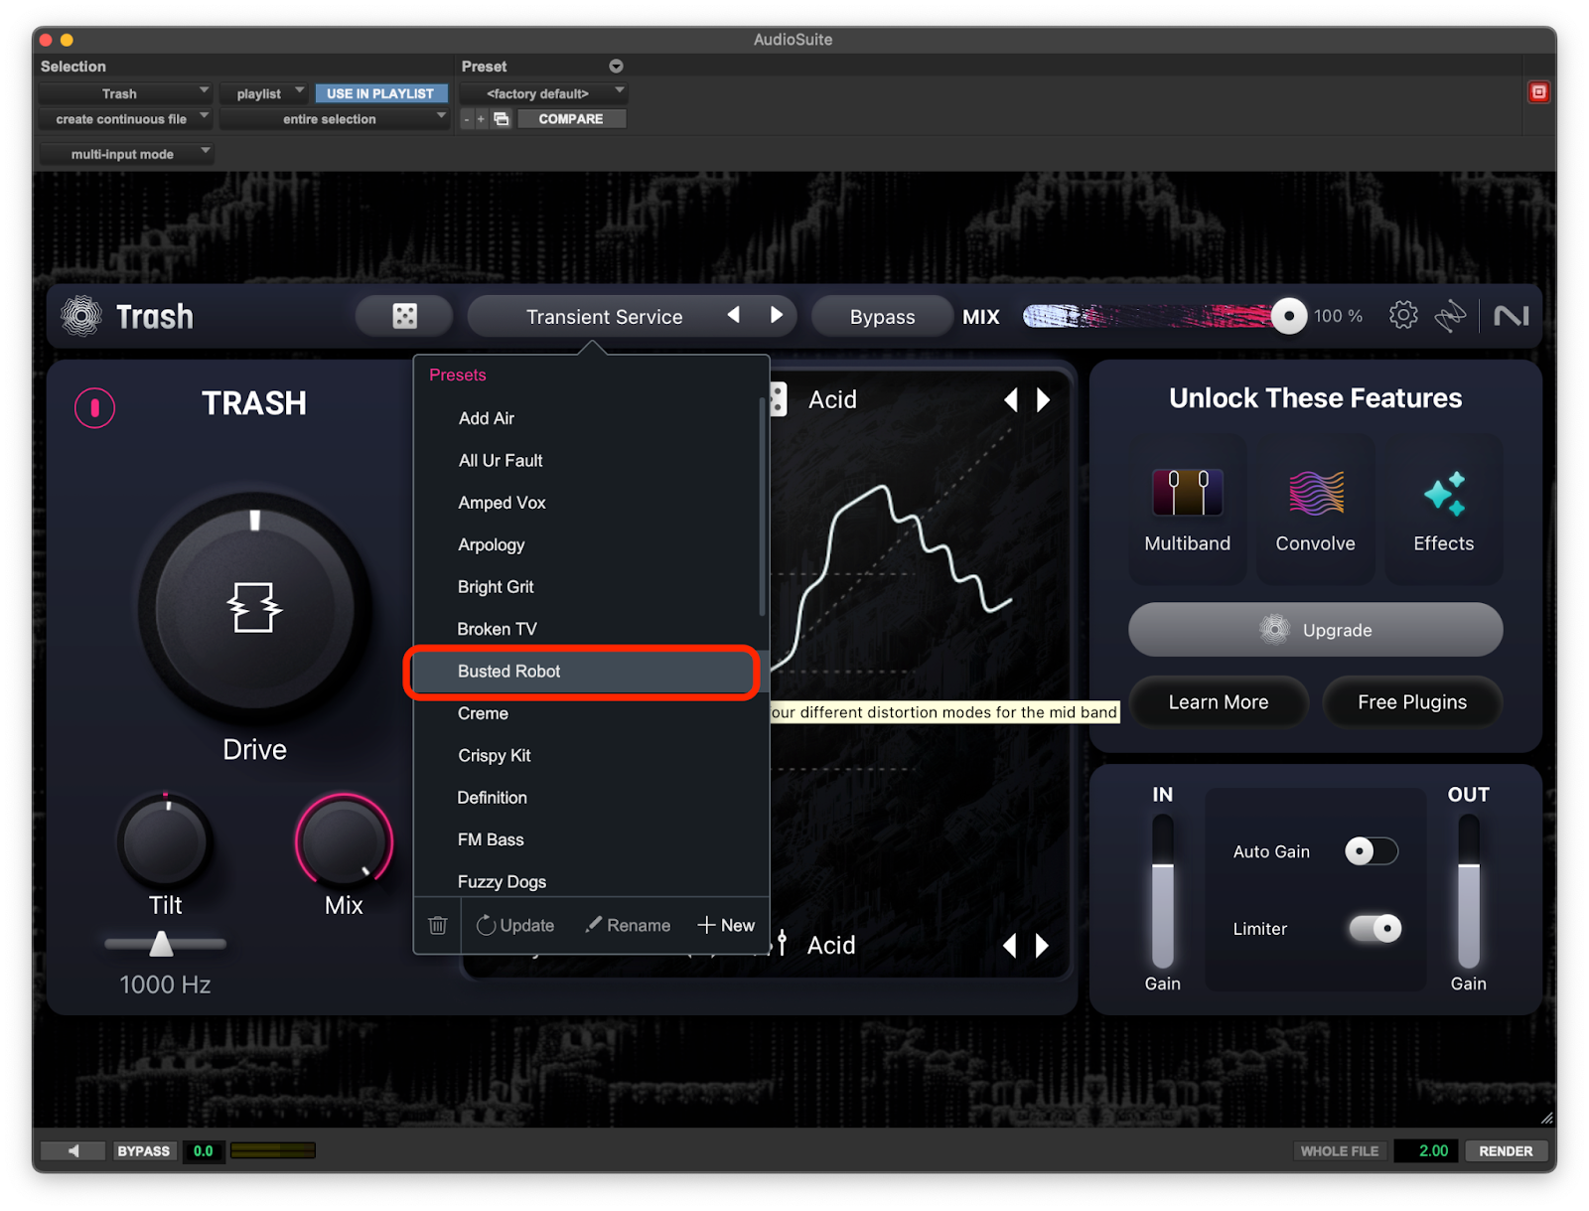
Task: Toggle the TRASH module power button
Action: 95,407
